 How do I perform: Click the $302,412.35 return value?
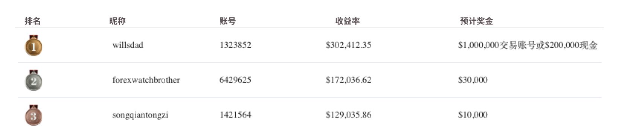(x=349, y=45)
